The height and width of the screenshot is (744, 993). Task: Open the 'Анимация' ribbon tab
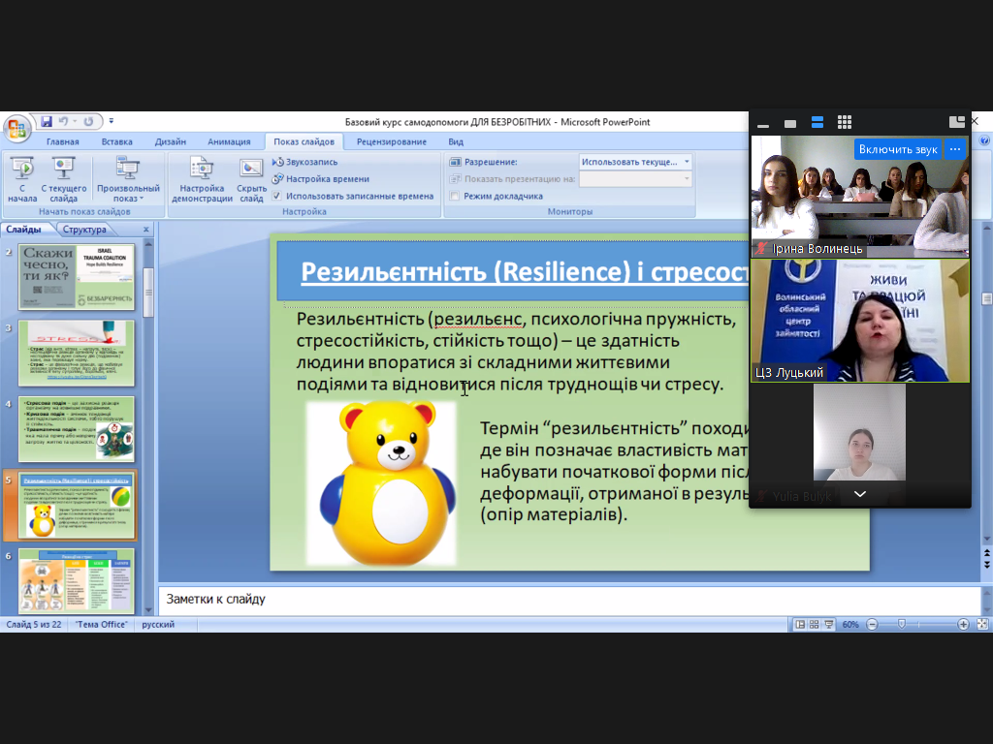click(229, 142)
